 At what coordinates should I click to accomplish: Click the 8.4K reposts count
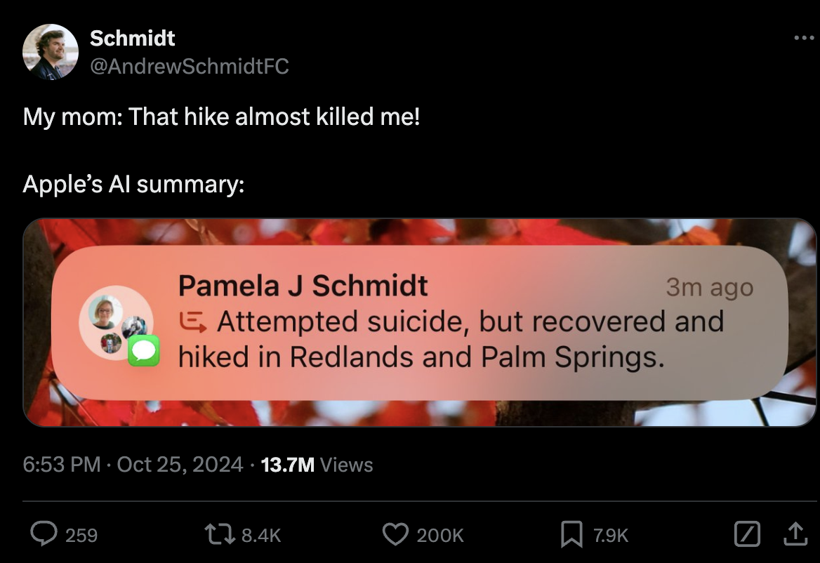pos(261,536)
